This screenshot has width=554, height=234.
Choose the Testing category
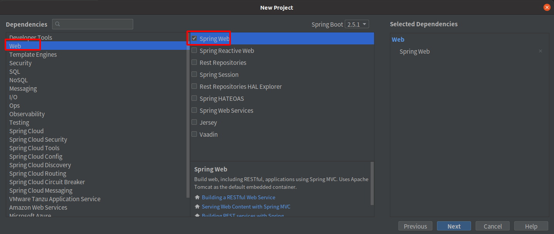96,122
